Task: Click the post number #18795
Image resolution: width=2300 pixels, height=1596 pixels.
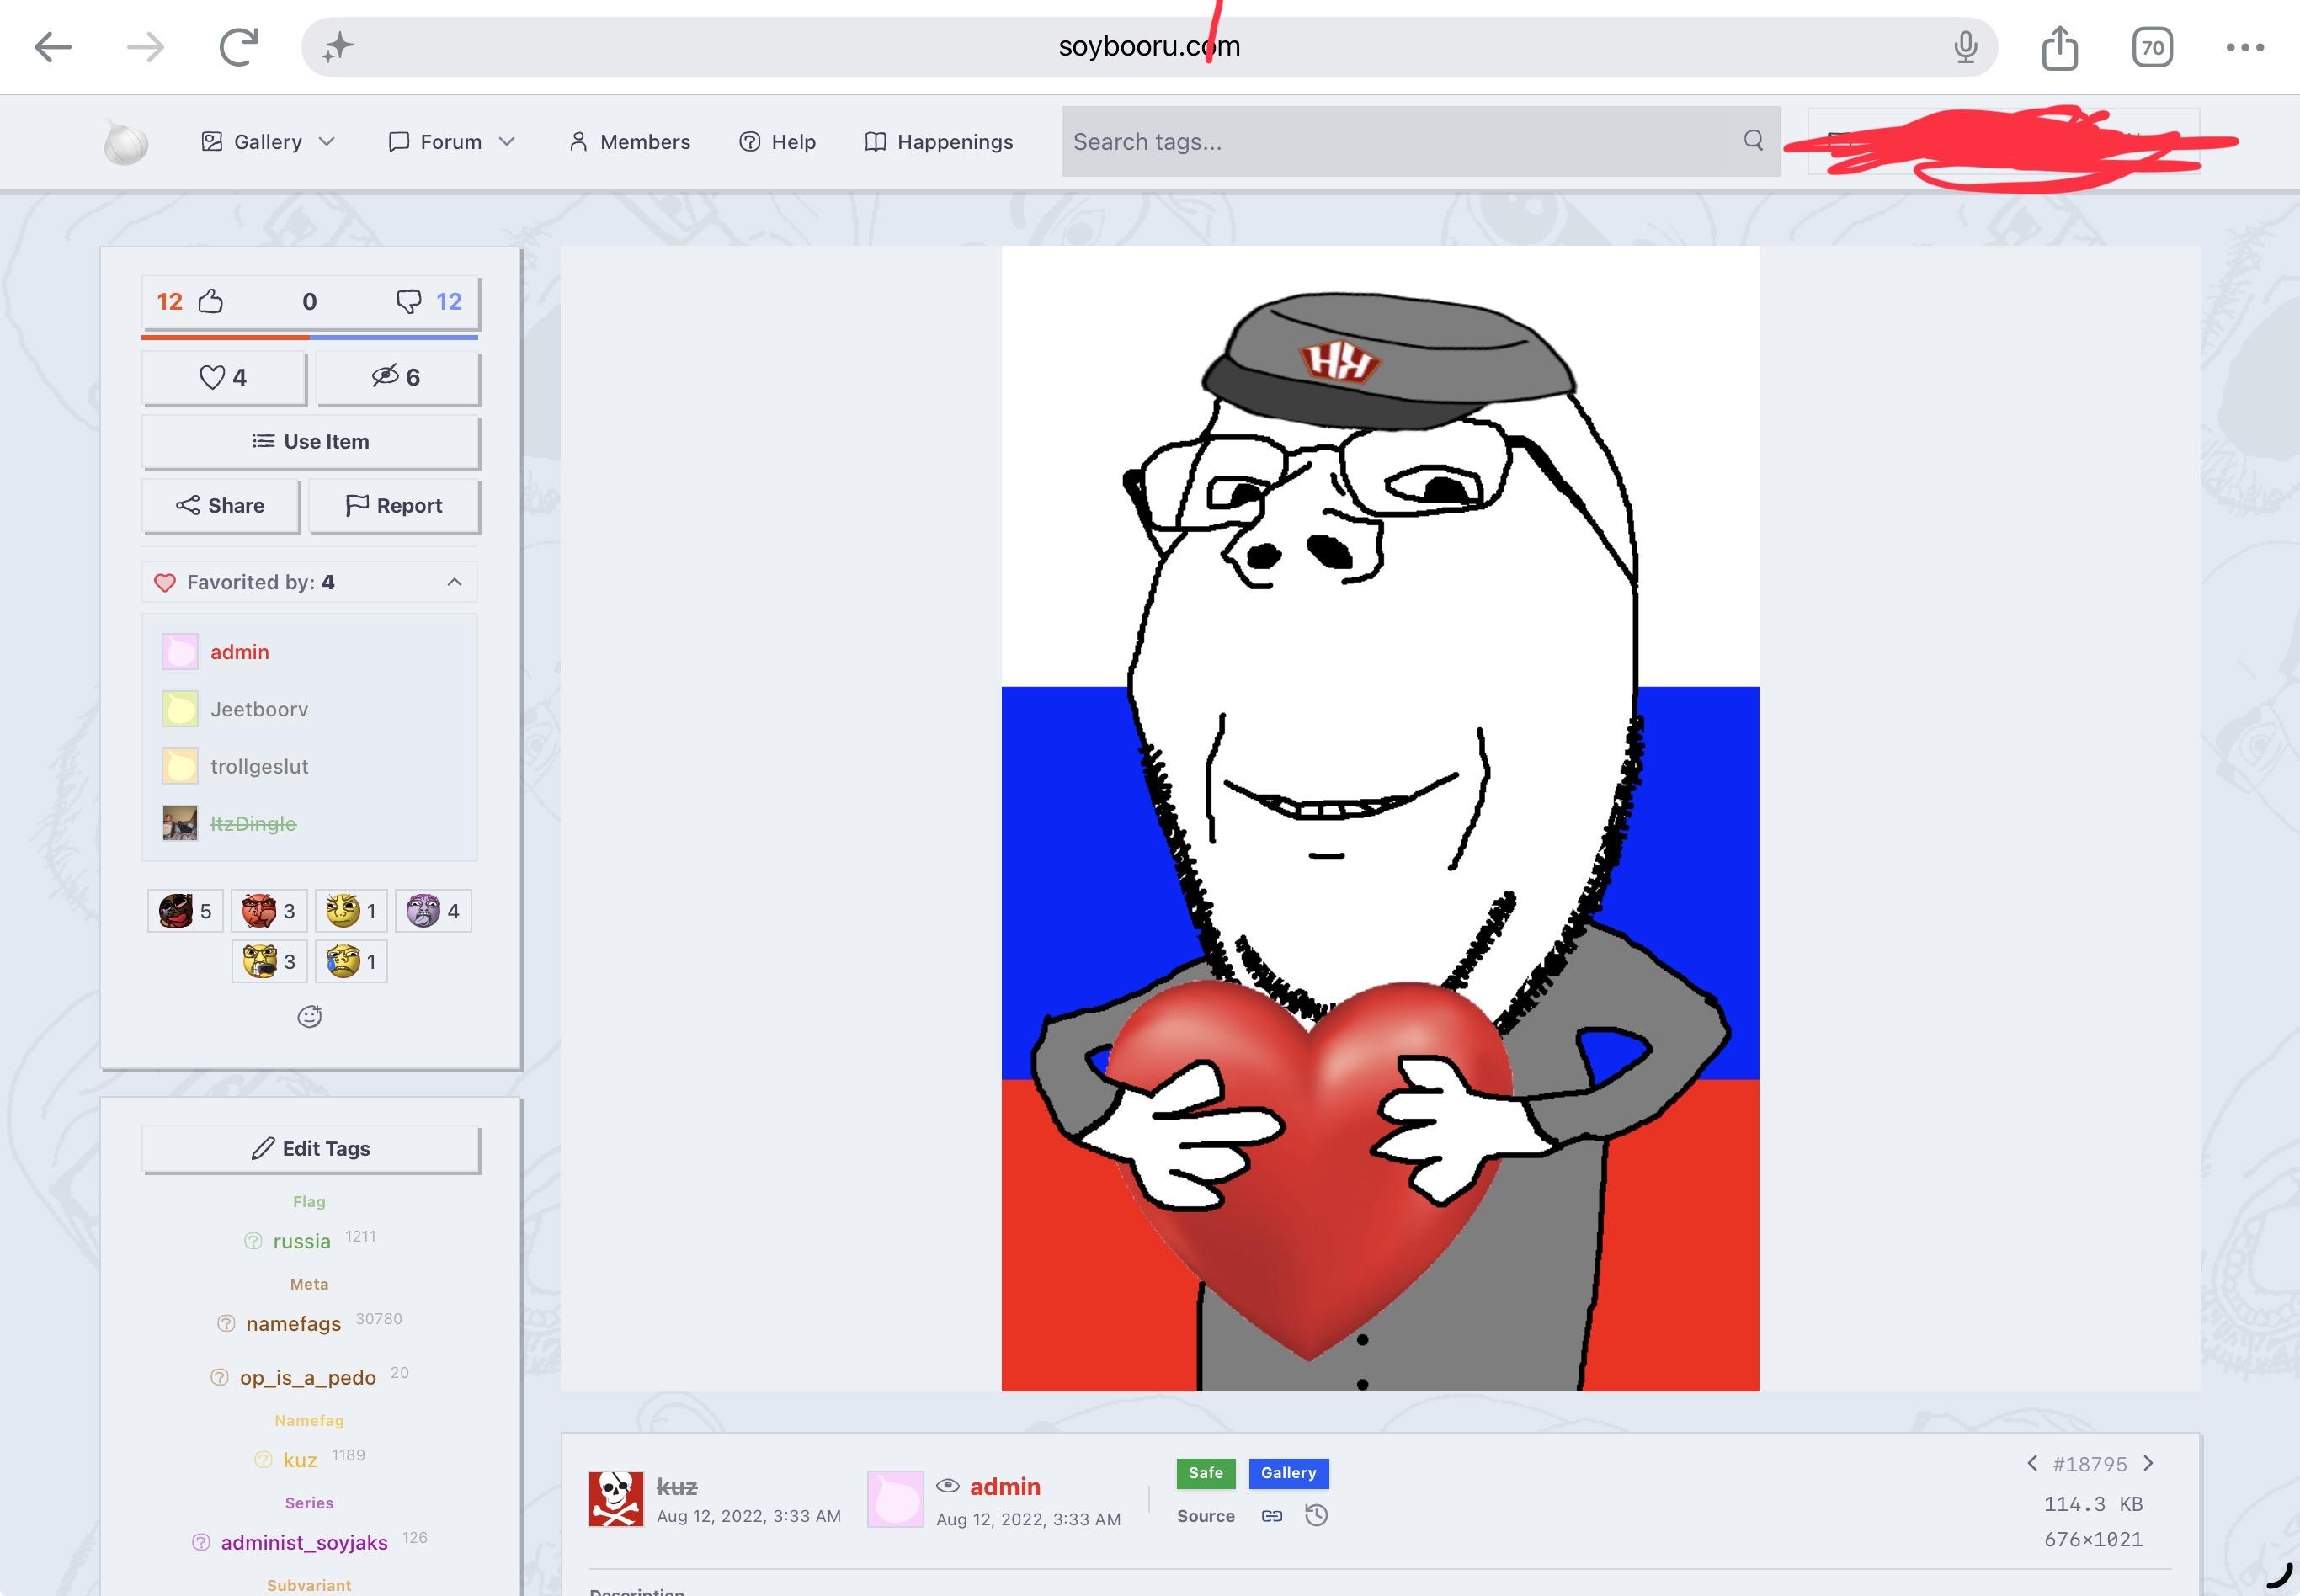Action: pos(2090,1464)
